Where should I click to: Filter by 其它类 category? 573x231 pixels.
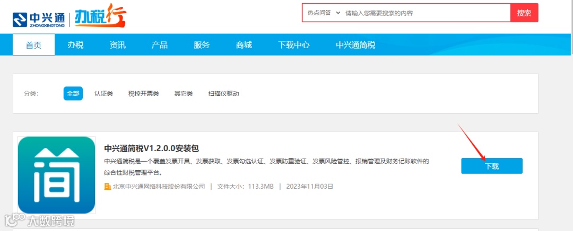point(184,94)
